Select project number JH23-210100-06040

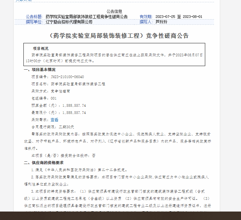click(x=67, y=77)
